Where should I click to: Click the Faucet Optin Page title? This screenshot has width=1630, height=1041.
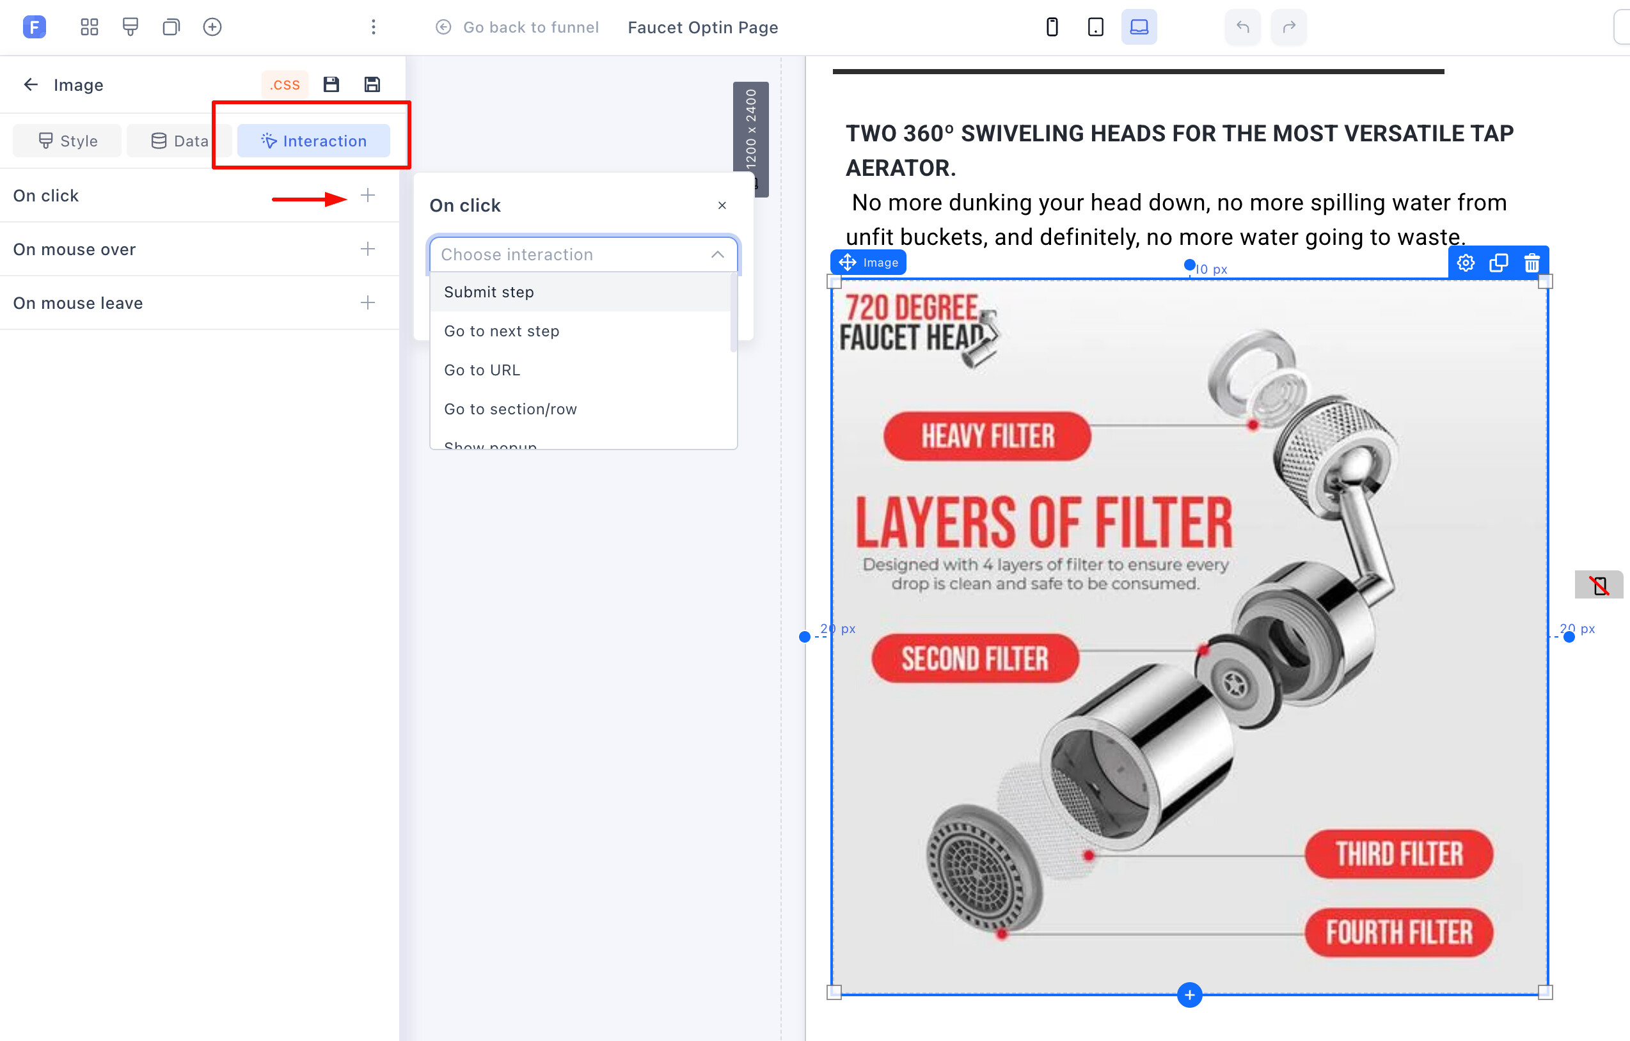pos(702,27)
